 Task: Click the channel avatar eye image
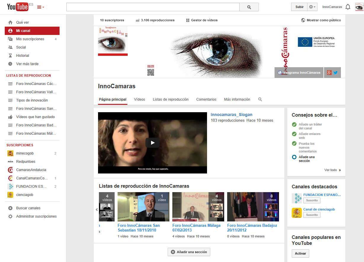pos(113,41)
